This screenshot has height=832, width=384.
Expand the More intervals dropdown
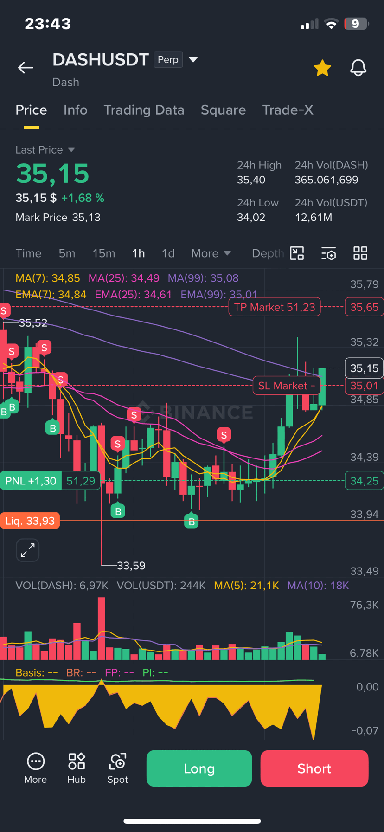(211, 253)
